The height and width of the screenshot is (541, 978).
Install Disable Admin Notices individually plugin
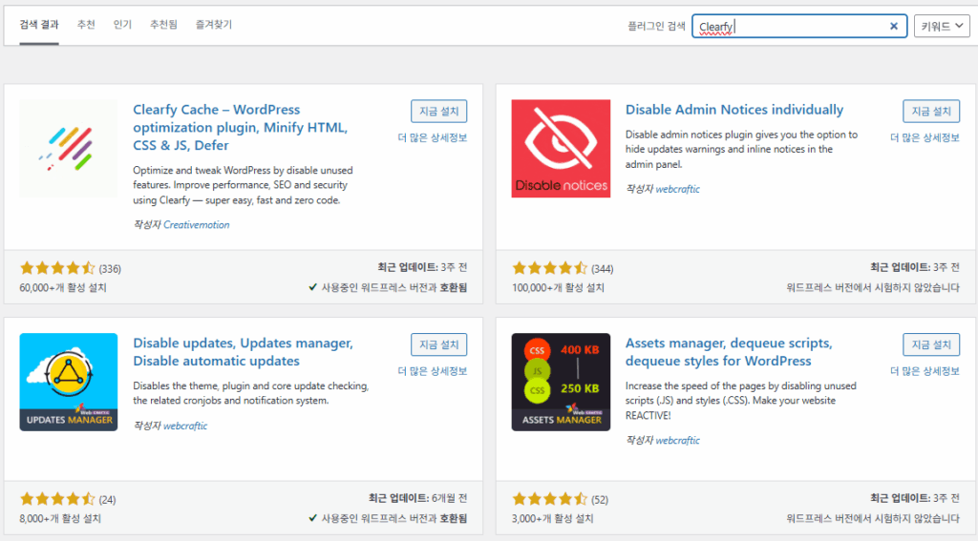point(931,112)
